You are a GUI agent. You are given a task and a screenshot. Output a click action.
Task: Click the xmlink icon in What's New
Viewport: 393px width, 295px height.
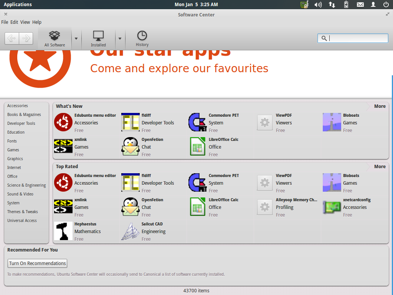pos(63,146)
